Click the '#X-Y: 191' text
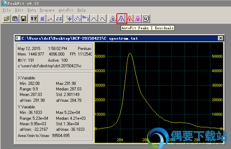Screen dimensions: 231x149 click(x=26, y=60)
